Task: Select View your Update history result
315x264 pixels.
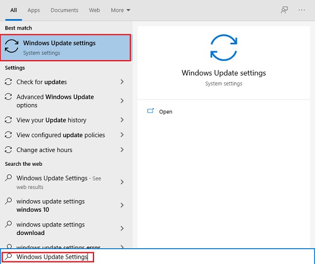Action: tap(66, 120)
